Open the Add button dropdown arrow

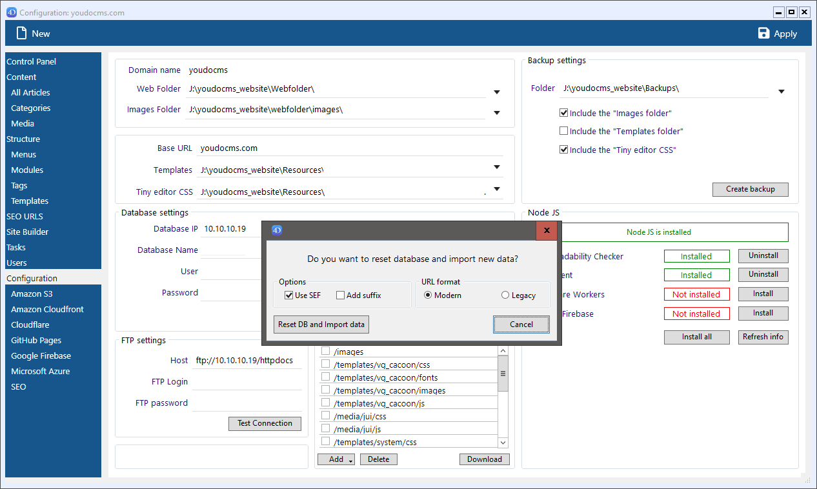350,460
